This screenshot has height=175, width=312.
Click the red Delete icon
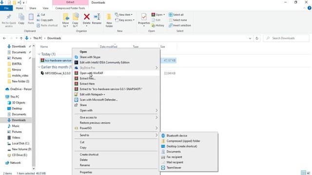coord(87,17)
